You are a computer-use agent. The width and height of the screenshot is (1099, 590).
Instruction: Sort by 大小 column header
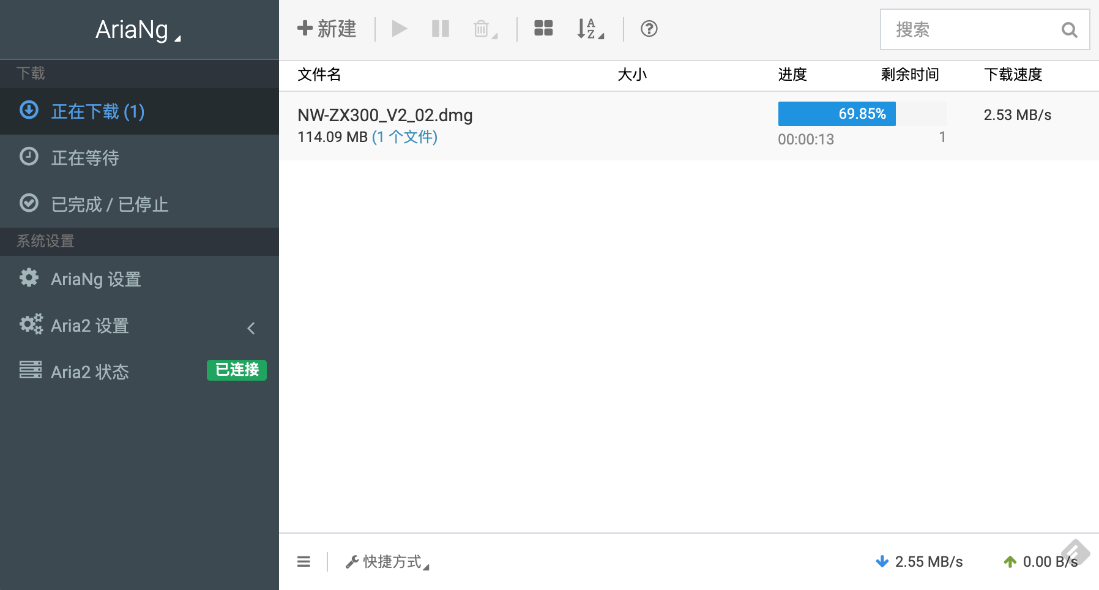pyautogui.click(x=632, y=75)
